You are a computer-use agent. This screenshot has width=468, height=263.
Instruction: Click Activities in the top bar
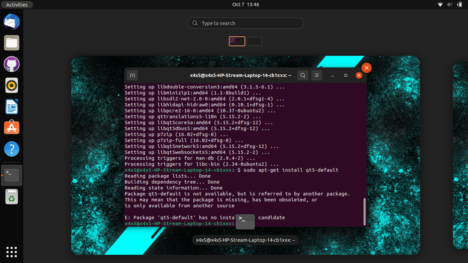click(17, 4)
